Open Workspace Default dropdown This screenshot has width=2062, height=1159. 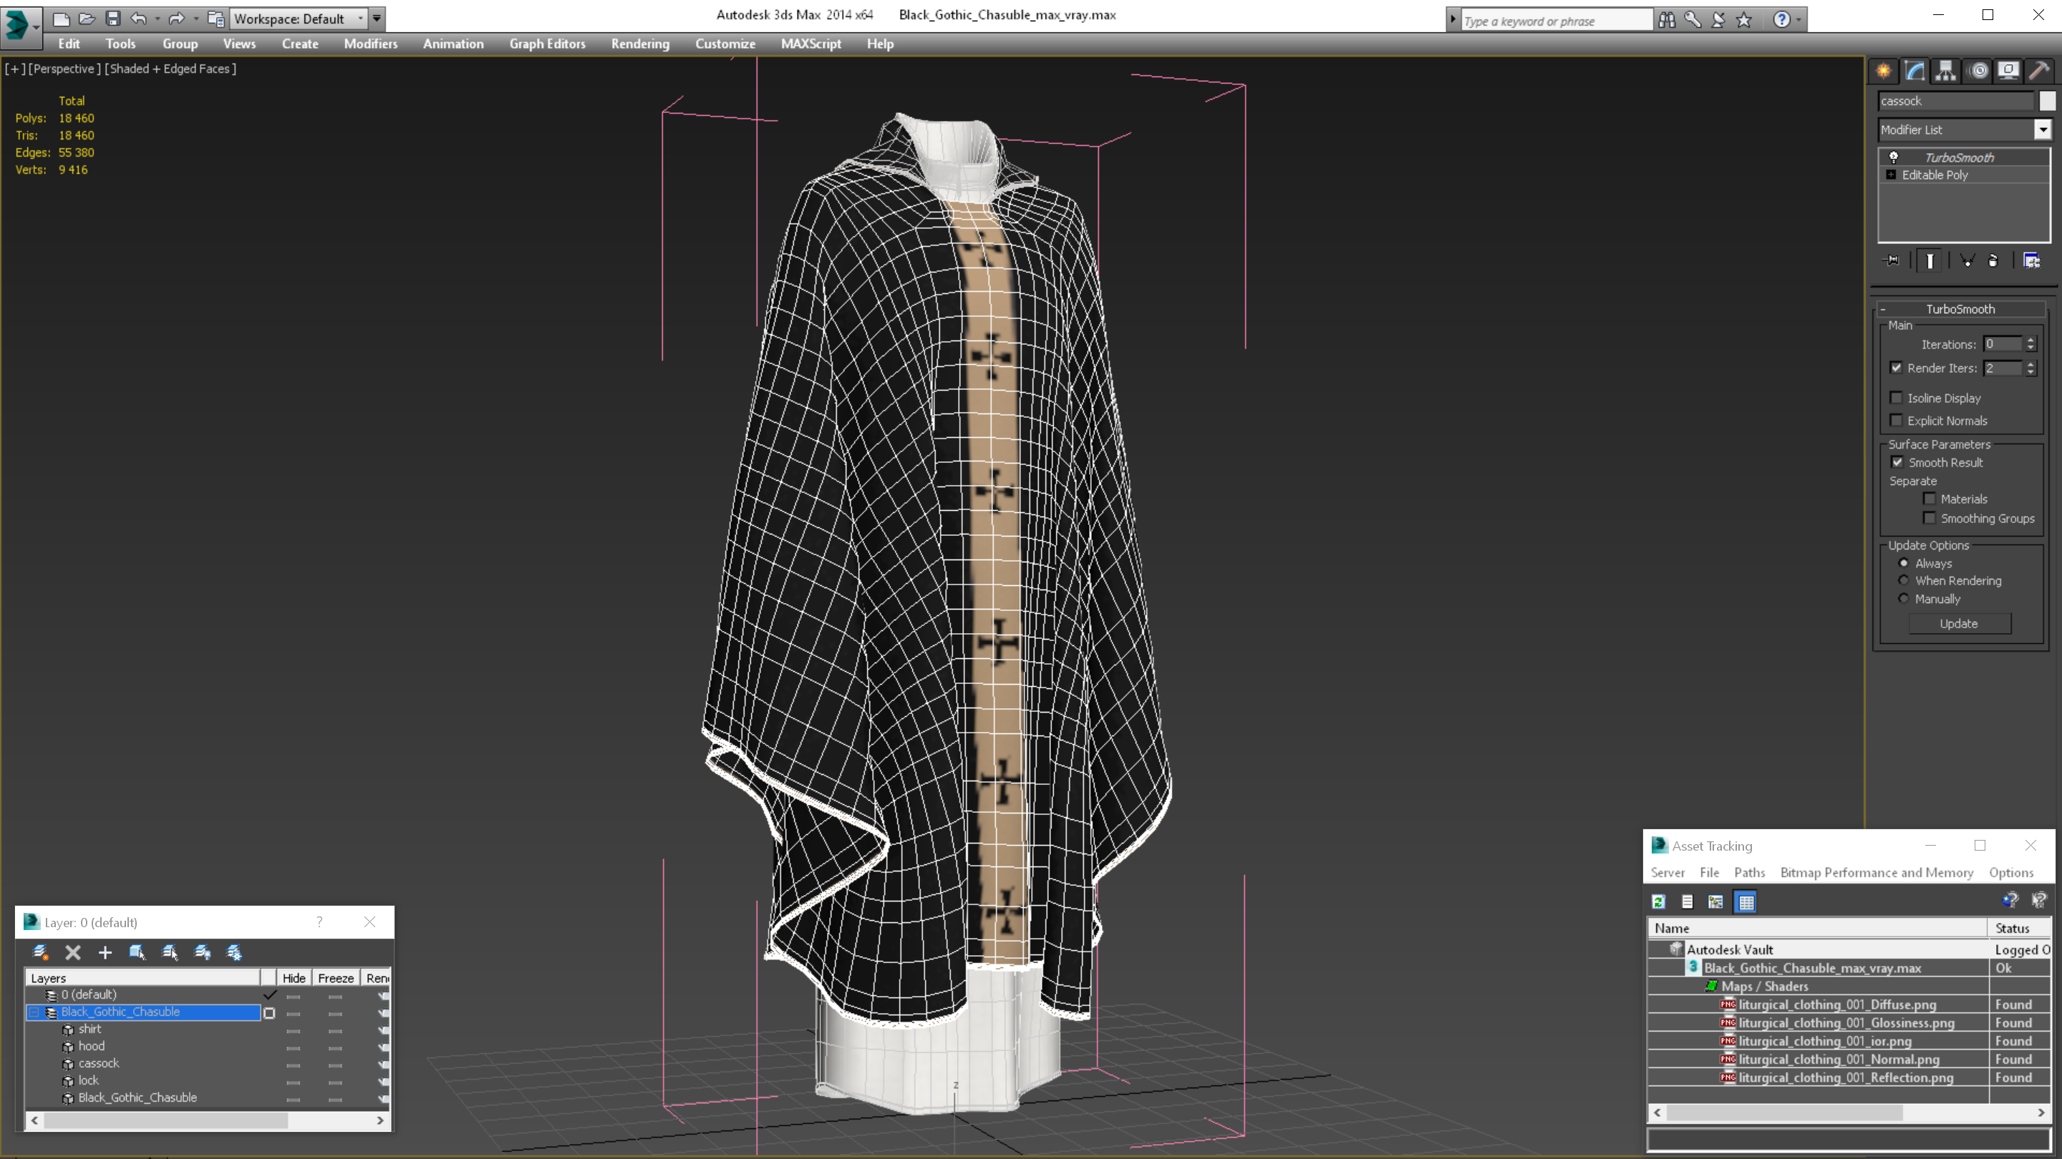pos(299,19)
